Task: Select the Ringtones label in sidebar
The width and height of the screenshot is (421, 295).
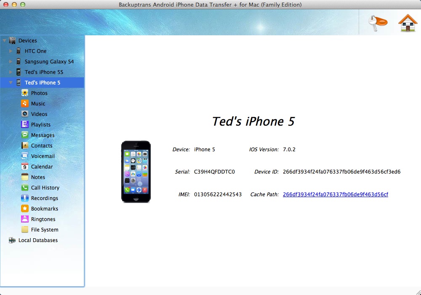Action: (43, 219)
